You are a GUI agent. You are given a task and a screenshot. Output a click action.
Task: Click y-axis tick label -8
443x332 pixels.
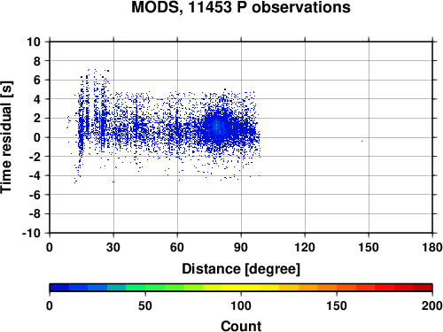coord(35,214)
